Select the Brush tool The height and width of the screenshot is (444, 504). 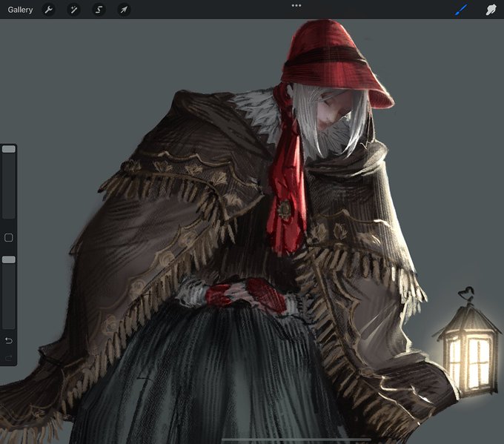pos(461,10)
